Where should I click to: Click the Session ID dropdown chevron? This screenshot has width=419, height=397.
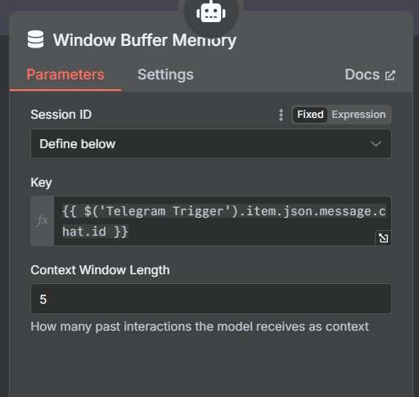[x=376, y=144]
